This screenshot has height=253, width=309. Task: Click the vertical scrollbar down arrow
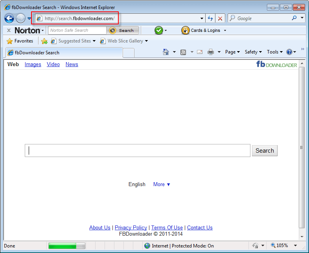[302, 236]
